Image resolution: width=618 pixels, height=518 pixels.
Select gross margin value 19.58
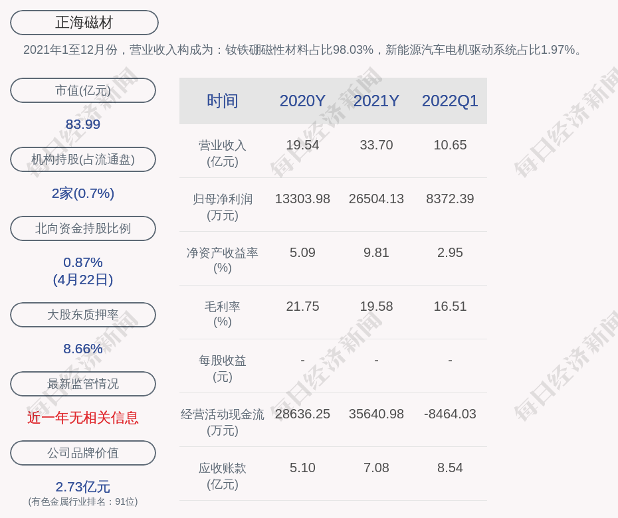pyautogui.click(x=376, y=306)
